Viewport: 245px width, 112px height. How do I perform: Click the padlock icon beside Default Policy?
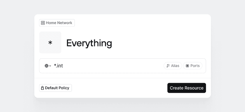click(x=42, y=88)
